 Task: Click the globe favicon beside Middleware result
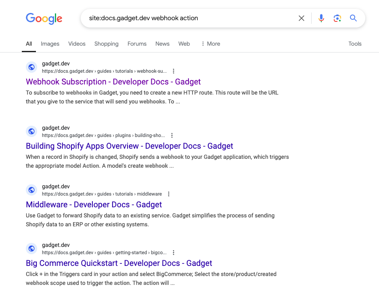pyautogui.click(x=31, y=190)
